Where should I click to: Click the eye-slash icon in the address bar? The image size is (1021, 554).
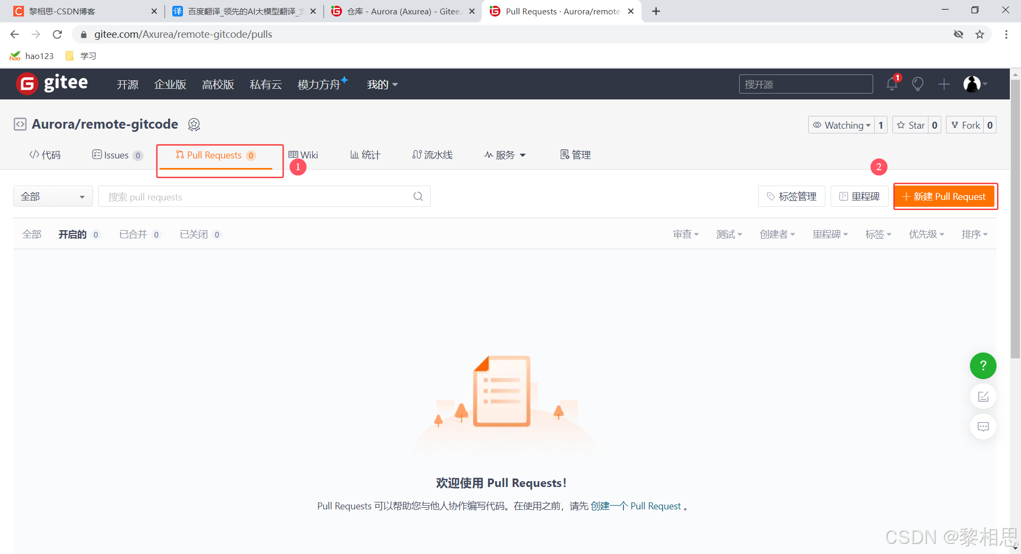click(x=958, y=34)
